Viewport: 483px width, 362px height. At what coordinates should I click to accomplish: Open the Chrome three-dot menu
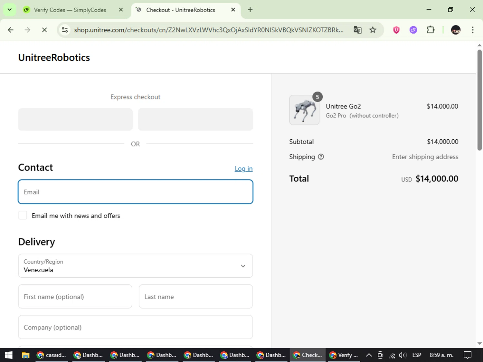coord(473,30)
